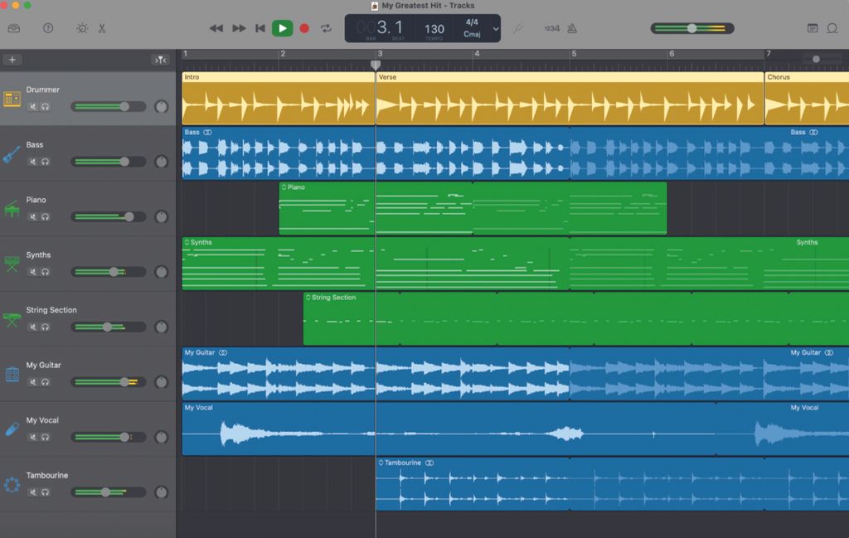Start recording with the red record button
This screenshot has height=538, width=849.
(x=304, y=27)
